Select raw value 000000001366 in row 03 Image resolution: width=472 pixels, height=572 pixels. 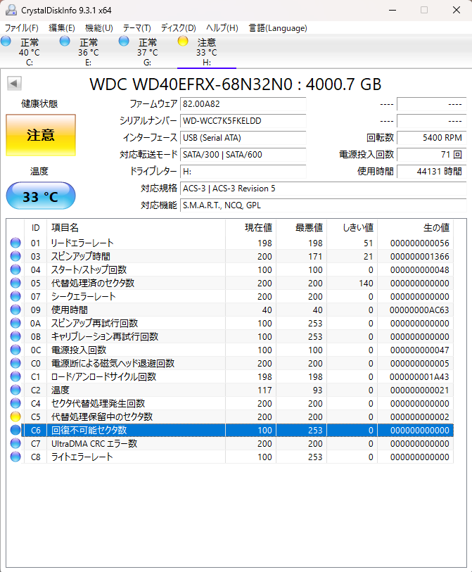click(419, 257)
